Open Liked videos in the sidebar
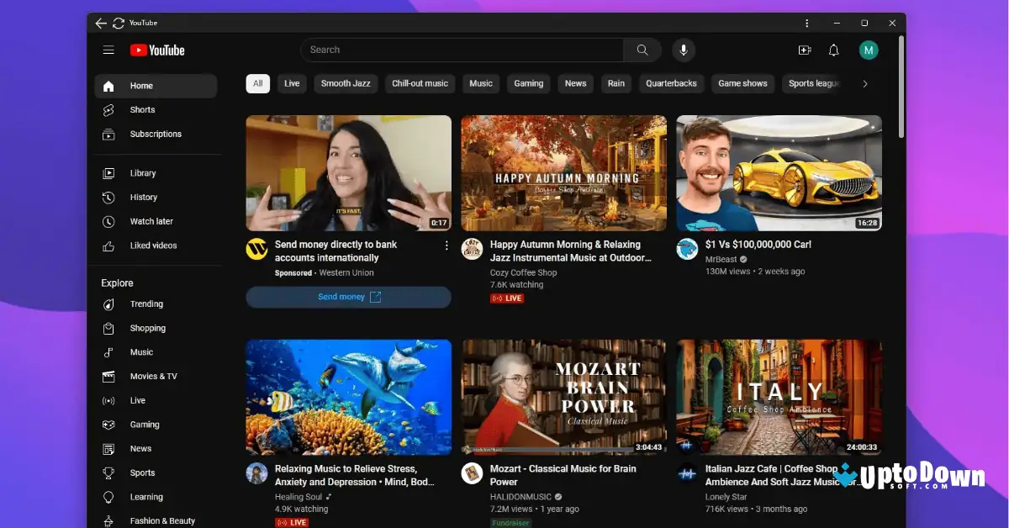 tap(155, 245)
